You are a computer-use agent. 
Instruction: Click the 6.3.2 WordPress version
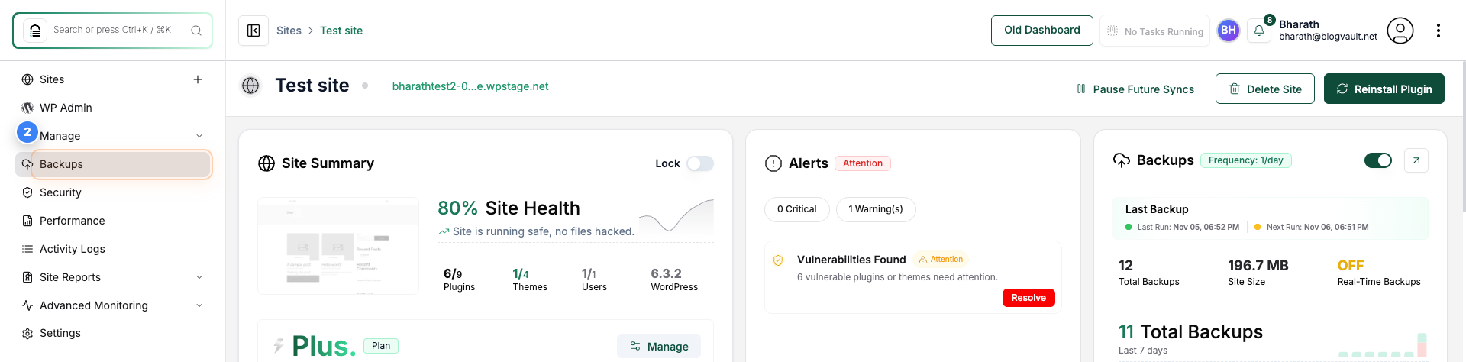pyautogui.click(x=674, y=279)
